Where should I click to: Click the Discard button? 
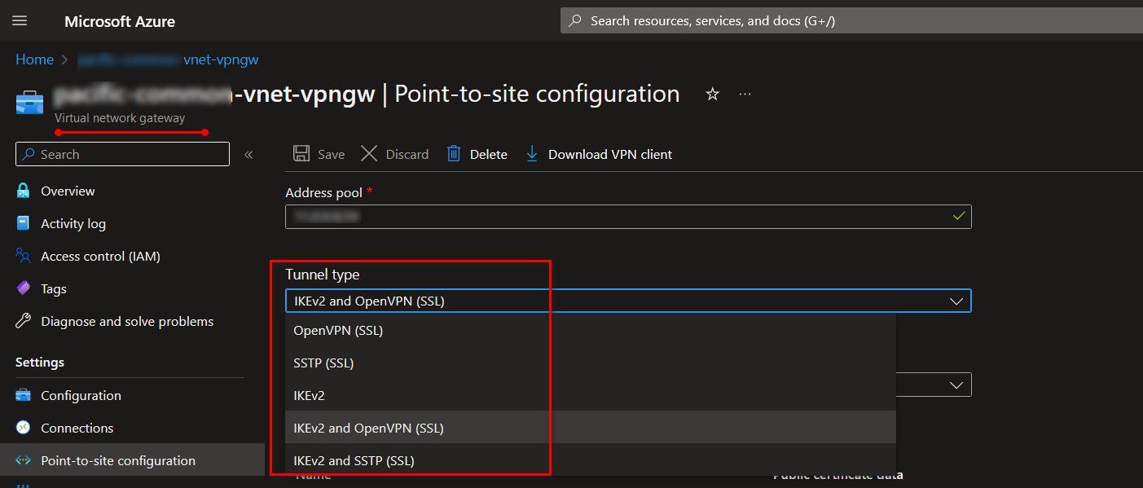click(x=395, y=154)
